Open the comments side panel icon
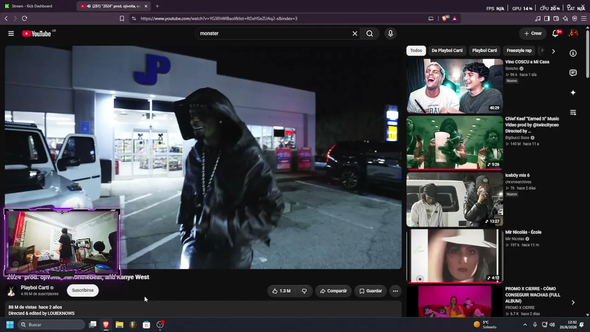This screenshot has height=332, width=590. (573, 73)
